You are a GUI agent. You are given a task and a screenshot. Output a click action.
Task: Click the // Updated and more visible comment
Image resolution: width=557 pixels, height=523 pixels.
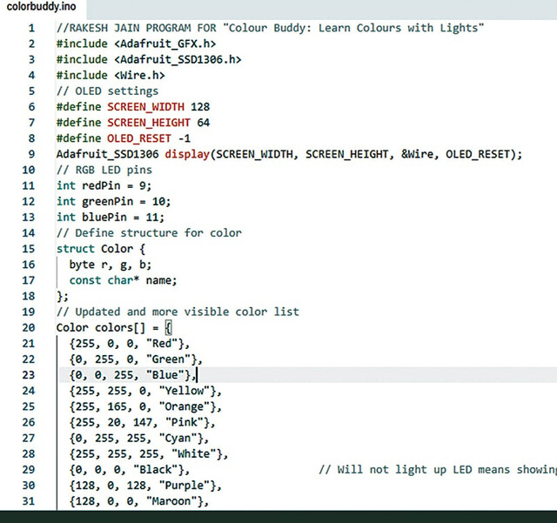coord(178,312)
